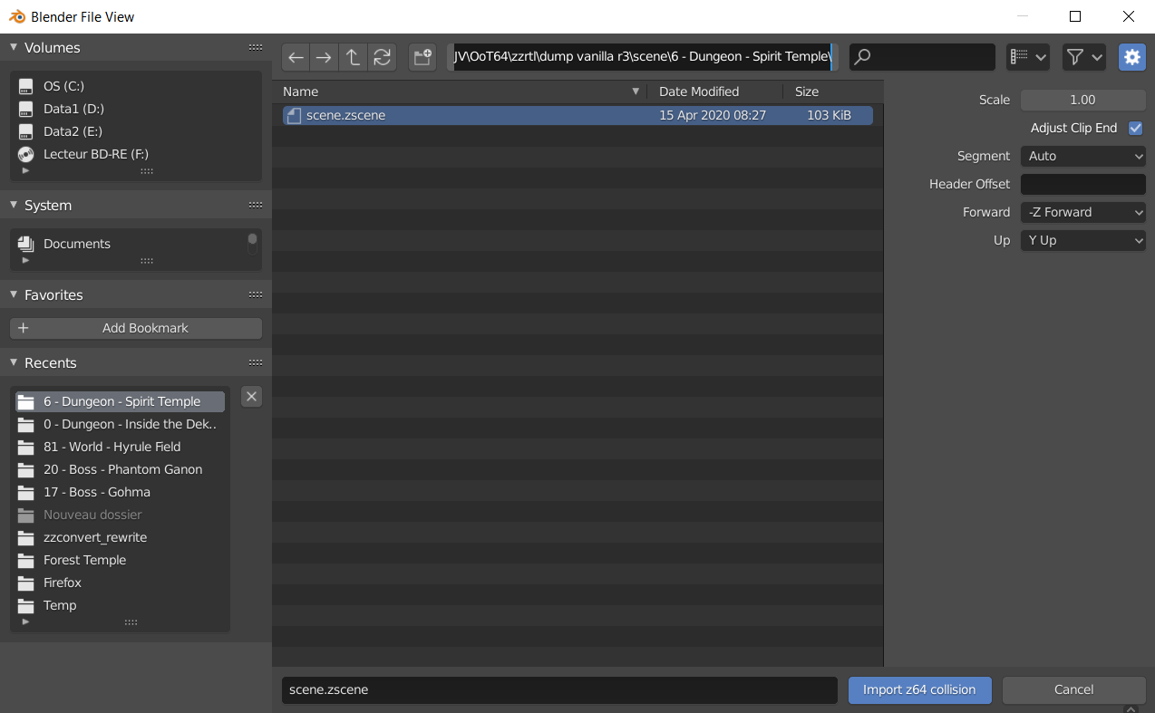Click Import z64 collision button
The width and height of the screenshot is (1155, 713).
[919, 689]
